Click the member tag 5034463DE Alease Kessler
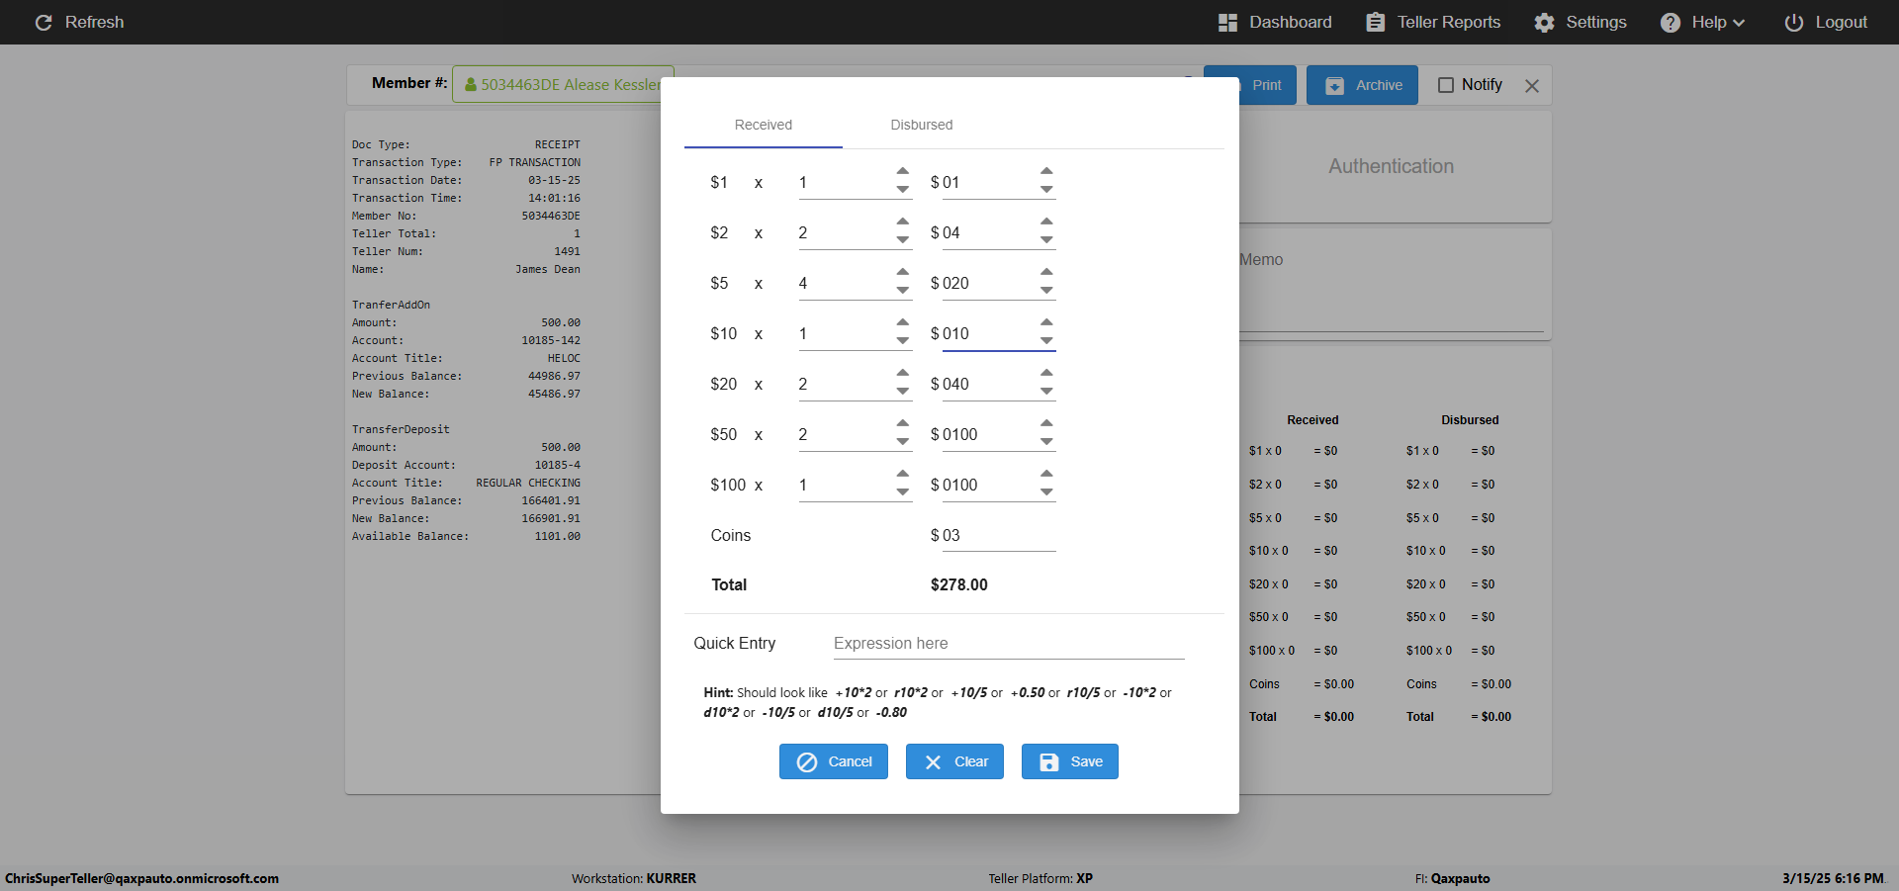 pos(563,84)
